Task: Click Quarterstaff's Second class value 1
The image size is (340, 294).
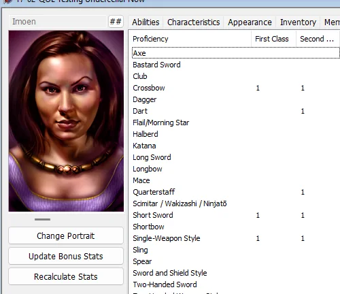Action: pos(303,192)
